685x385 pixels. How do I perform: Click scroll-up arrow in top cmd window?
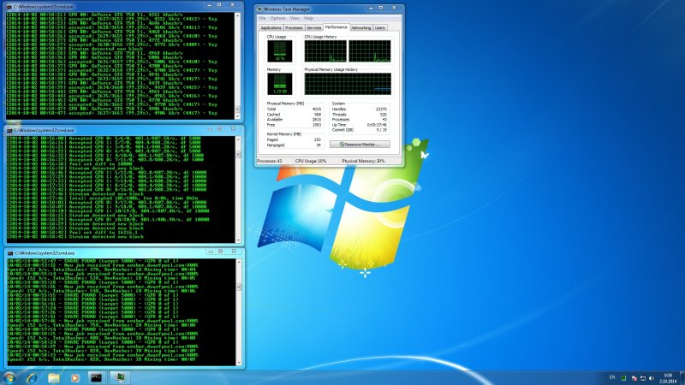click(238, 15)
